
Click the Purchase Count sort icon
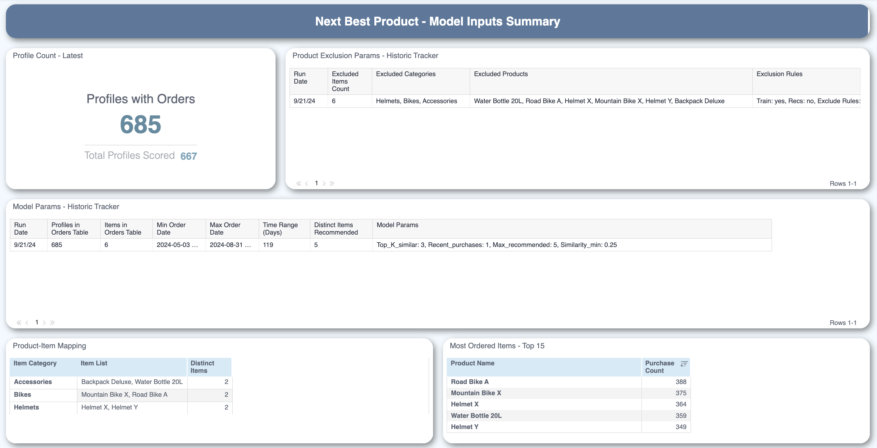coord(684,364)
